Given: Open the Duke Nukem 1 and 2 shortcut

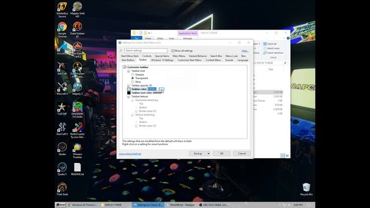Looking at the screenshot, I should 77,50.
